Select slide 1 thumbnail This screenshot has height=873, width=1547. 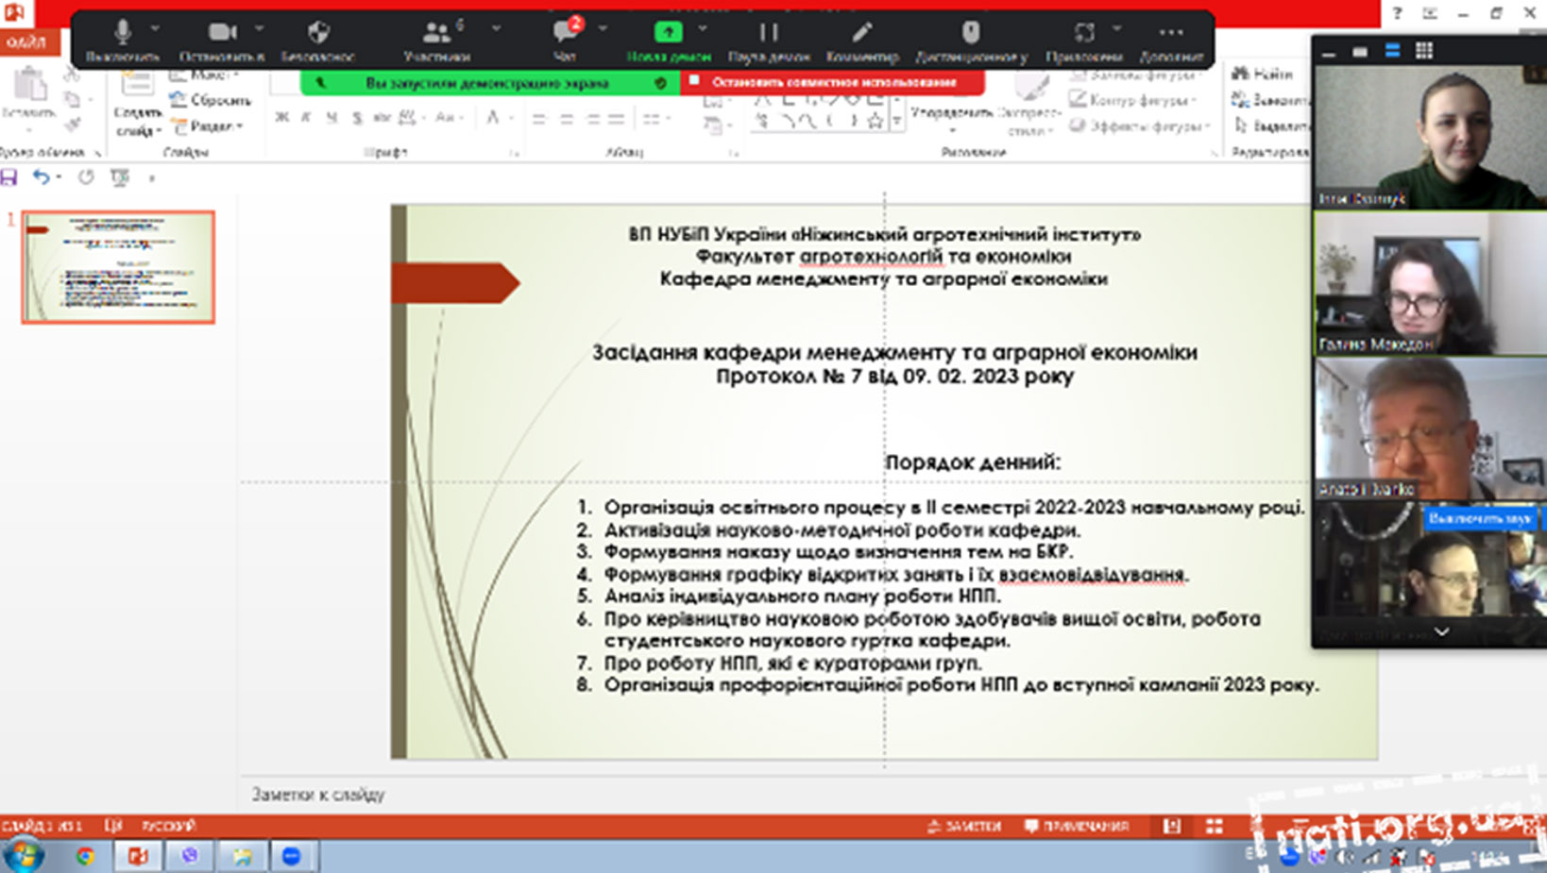pyautogui.click(x=119, y=267)
